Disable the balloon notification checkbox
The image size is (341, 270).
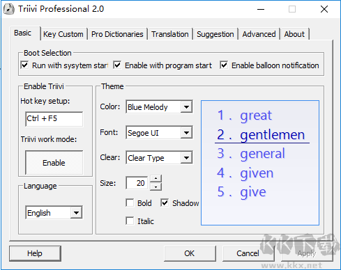(224, 65)
